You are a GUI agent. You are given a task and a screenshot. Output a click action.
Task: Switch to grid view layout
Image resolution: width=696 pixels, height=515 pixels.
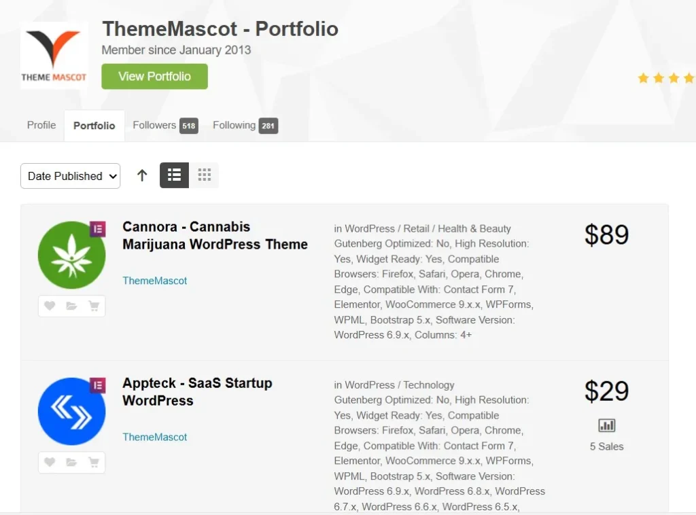pos(204,175)
